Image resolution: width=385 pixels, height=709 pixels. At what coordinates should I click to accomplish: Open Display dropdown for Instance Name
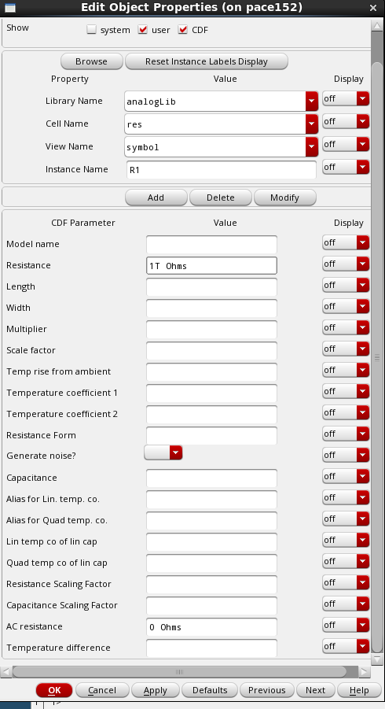tap(346, 168)
